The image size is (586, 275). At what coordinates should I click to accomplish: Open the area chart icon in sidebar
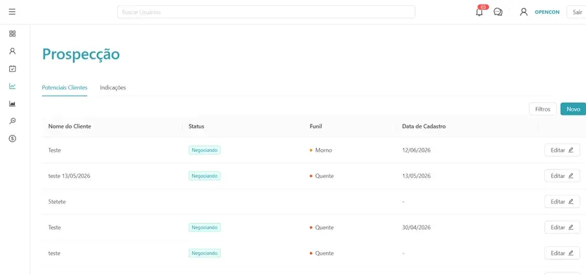[12, 104]
